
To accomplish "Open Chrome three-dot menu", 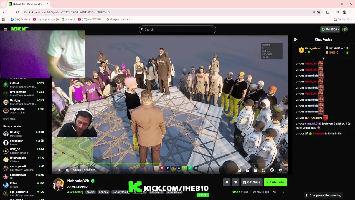I will pos(351,12).
